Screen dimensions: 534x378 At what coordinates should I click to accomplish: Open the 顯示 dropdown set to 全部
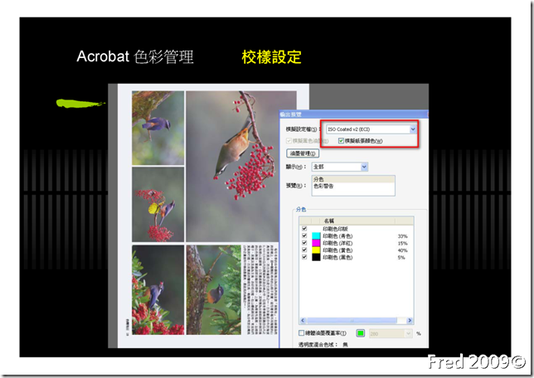364,167
